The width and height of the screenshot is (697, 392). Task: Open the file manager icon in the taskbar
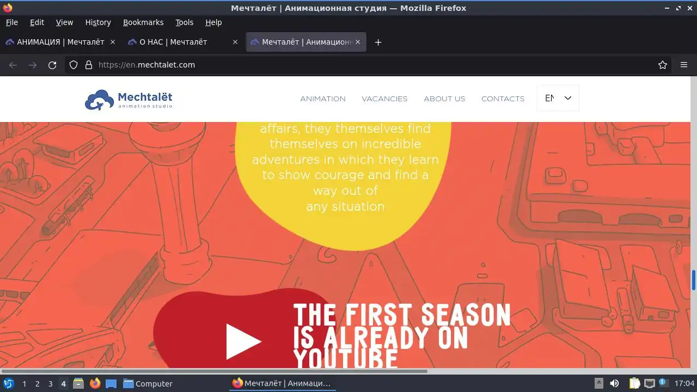(x=78, y=383)
